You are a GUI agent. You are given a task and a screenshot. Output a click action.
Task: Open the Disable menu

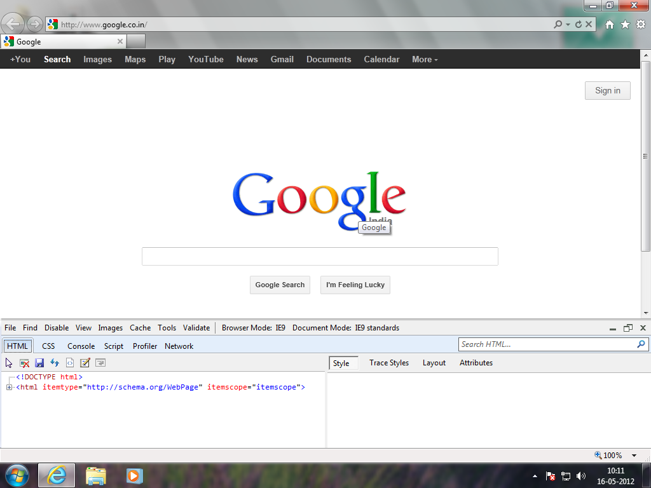(57, 328)
